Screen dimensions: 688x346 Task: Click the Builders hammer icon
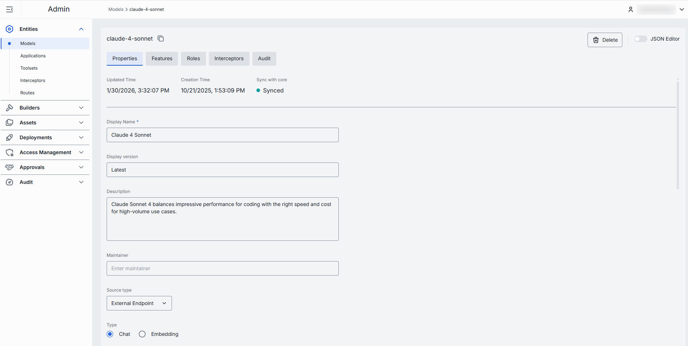(10, 108)
